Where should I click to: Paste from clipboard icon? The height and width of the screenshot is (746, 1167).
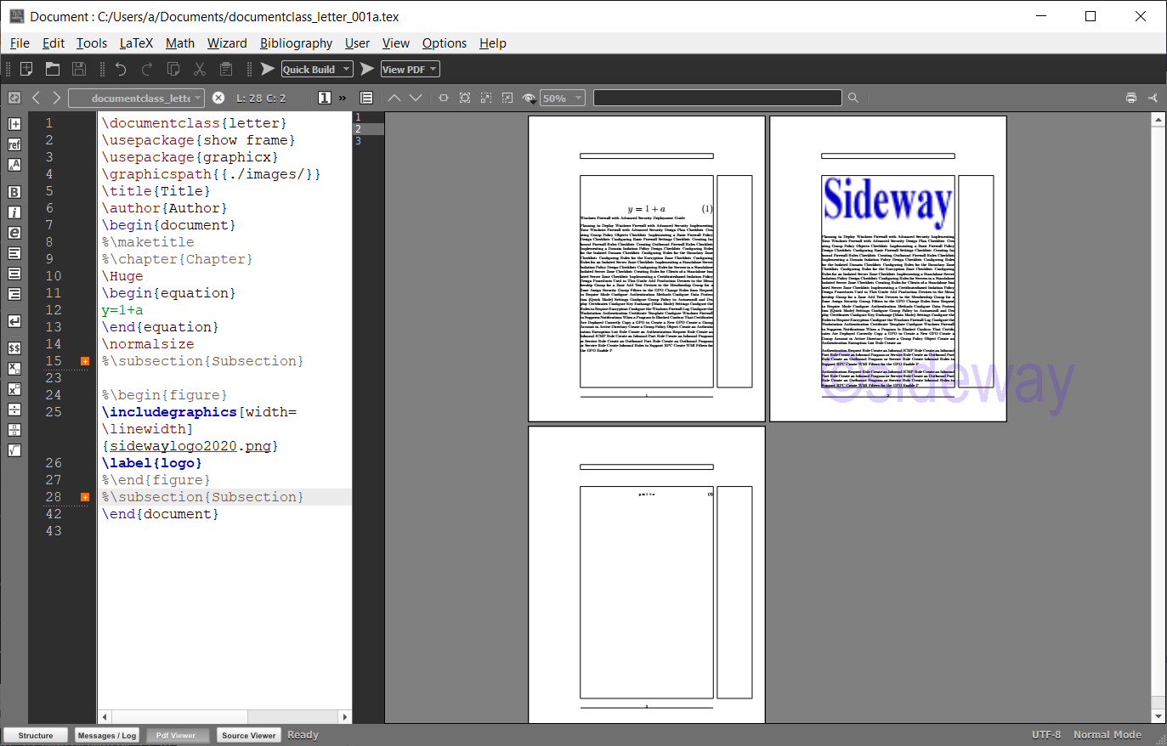[226, 69]
